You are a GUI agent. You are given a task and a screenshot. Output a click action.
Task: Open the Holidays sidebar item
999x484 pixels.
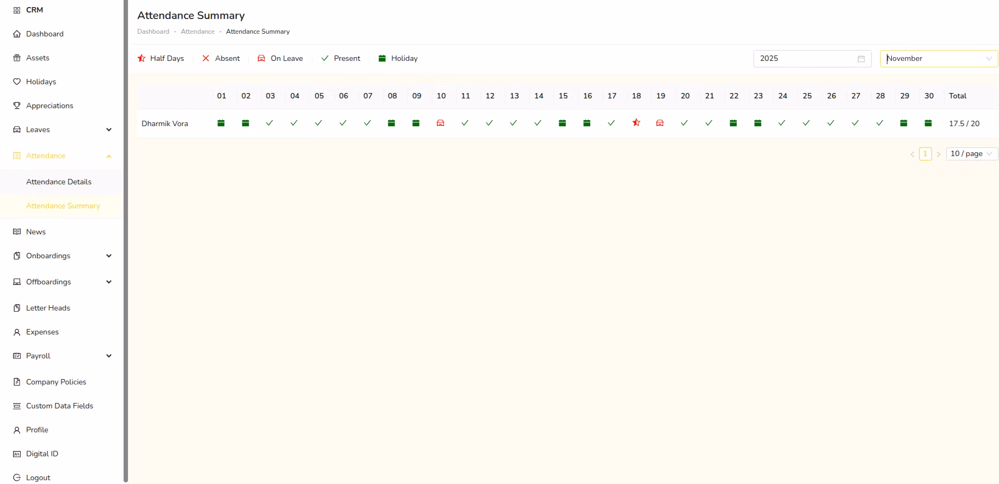coord(41,82)
